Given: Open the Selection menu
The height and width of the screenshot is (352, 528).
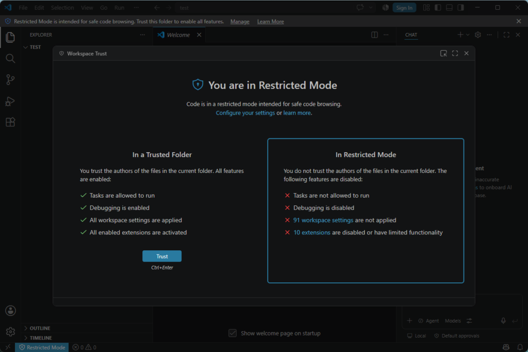Looking at the screenshot, I should (62, 7).
